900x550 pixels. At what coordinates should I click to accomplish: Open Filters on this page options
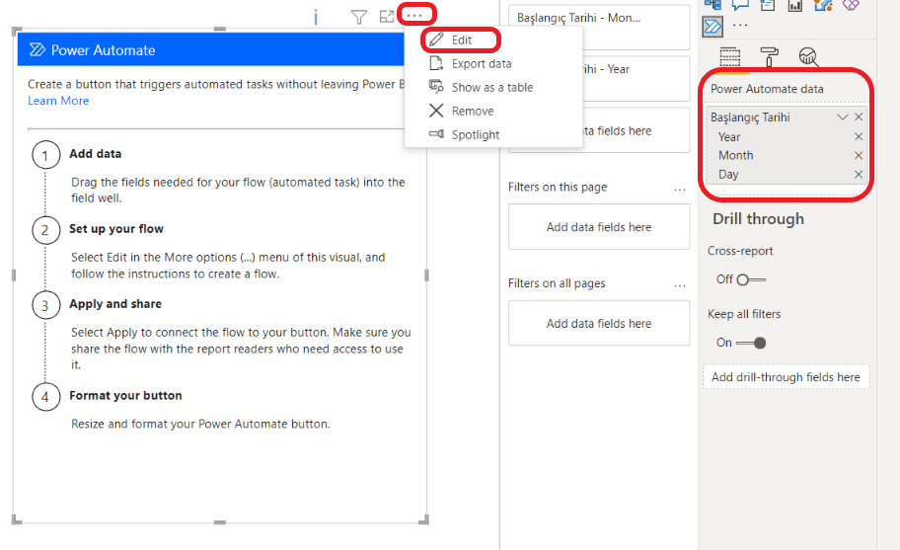pyautogui.click(x=679, y=188)
